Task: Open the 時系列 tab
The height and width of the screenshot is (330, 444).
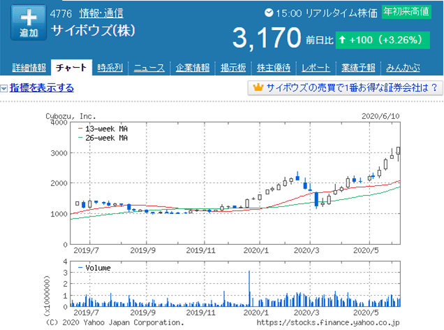Action: pyautogui.click(x=110, y=68)
